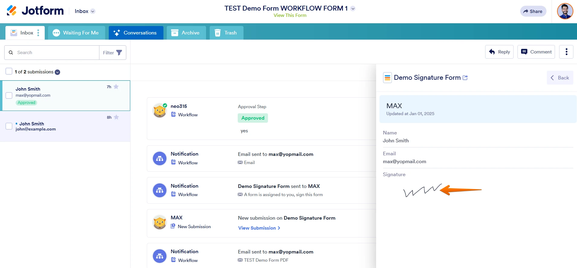Image resolution: width=577 pixels, height=268 pixels.
Task: Click the Notification icon for TEST Demo Form PDF
Action: coord(160,256)
